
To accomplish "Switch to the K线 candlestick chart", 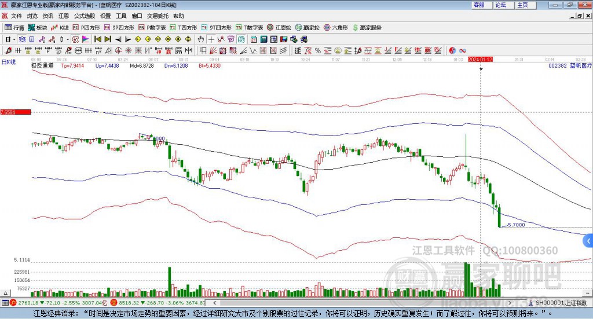I will [x=60, y=27].
